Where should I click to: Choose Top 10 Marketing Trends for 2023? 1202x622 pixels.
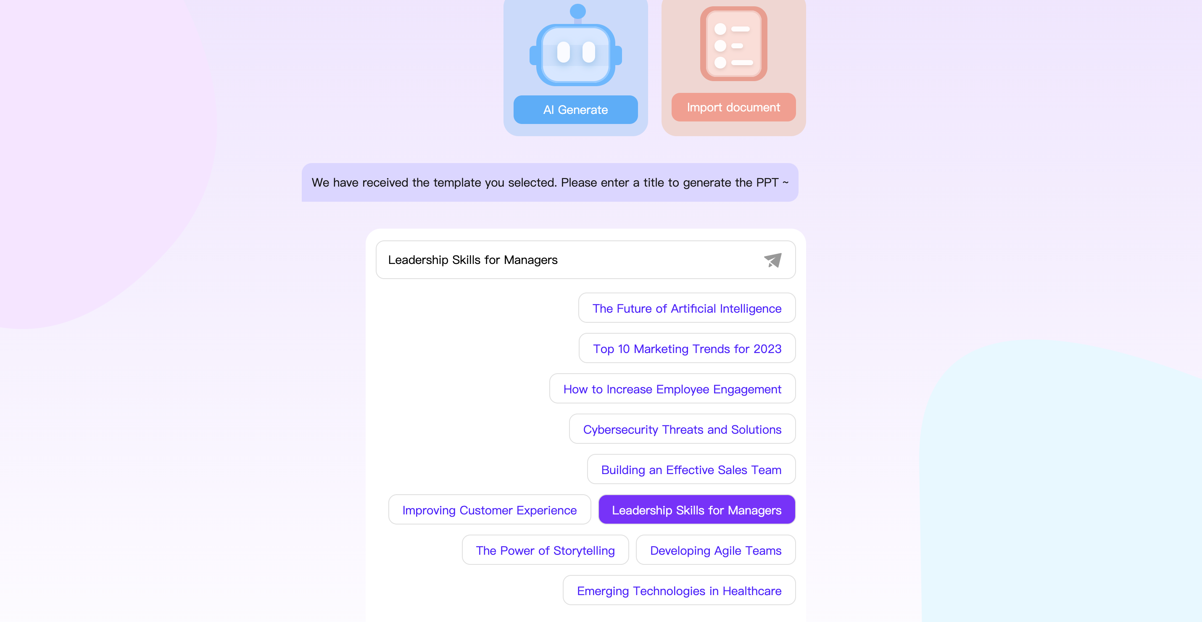click(x=687, y=348)
